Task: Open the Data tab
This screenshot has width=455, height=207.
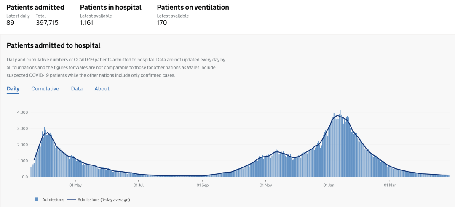Action: click(x=77, y=89)
